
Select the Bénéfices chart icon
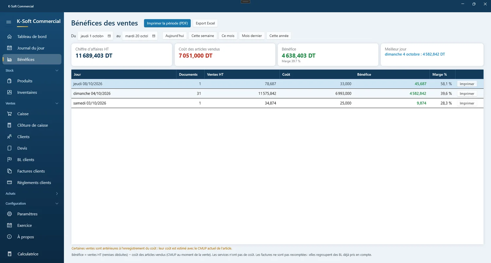tap(9, 59)
